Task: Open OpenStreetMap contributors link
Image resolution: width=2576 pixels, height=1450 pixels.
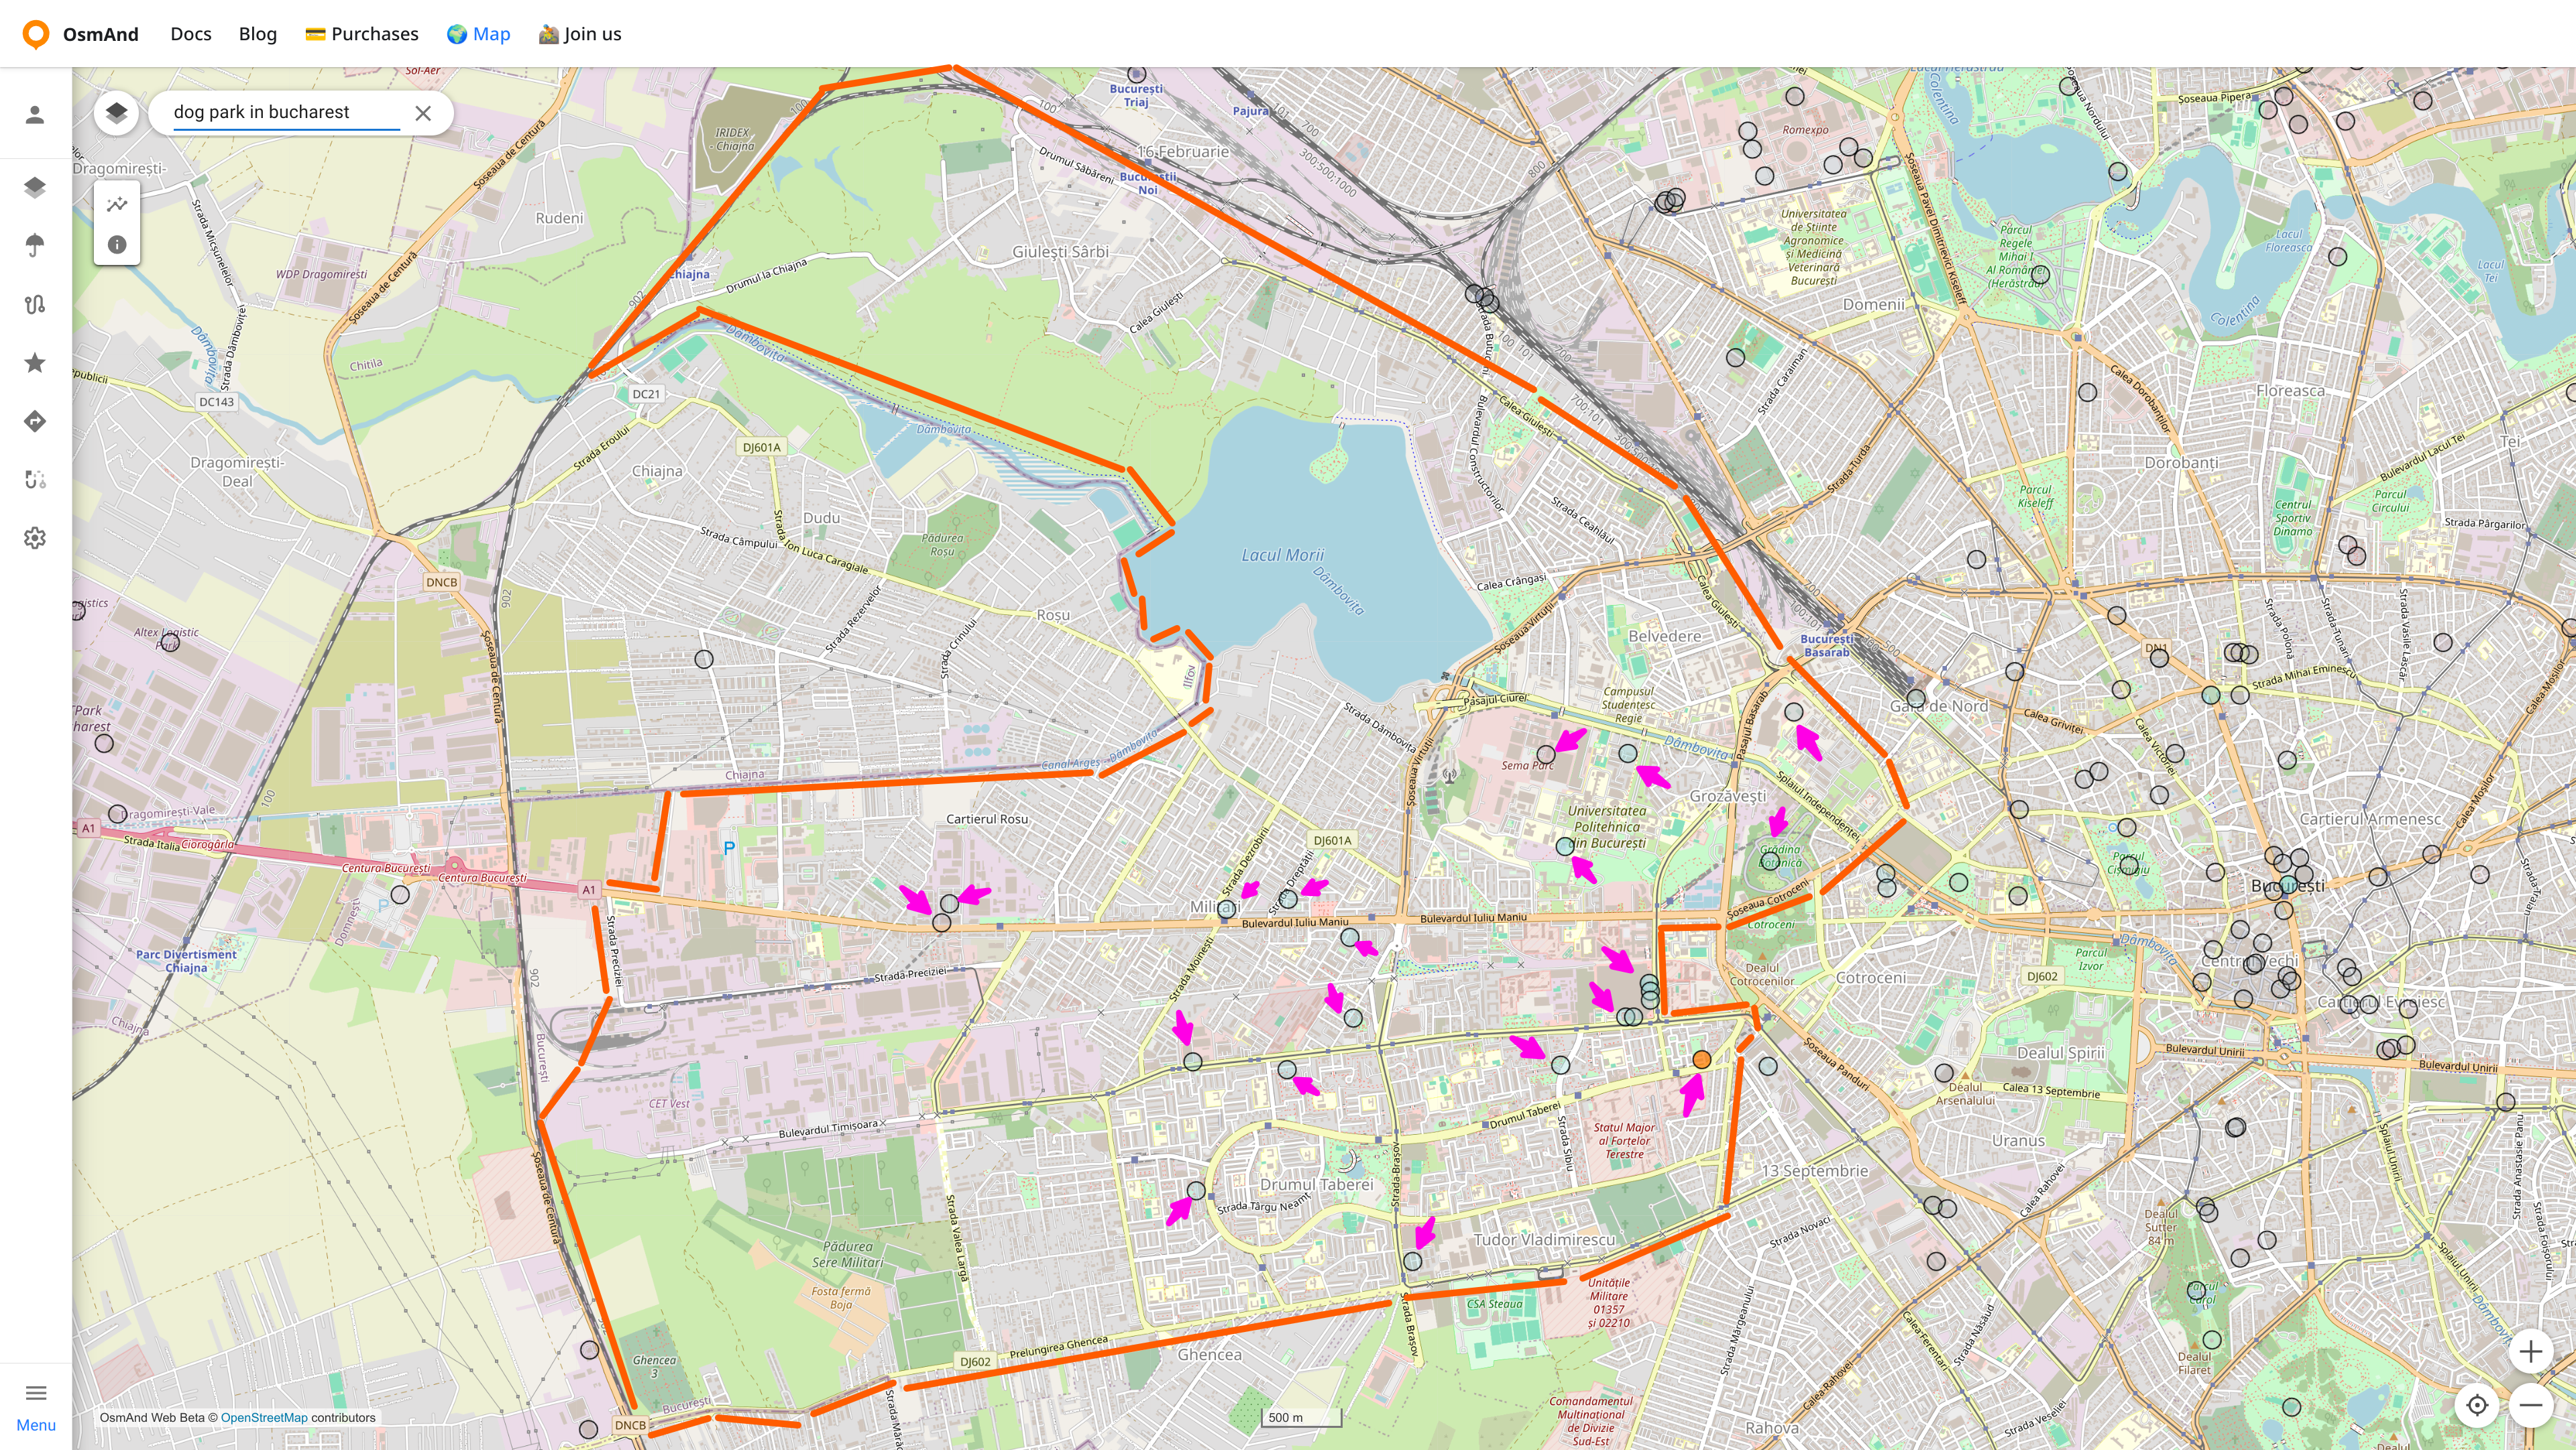Action: tap(264, 1417)
